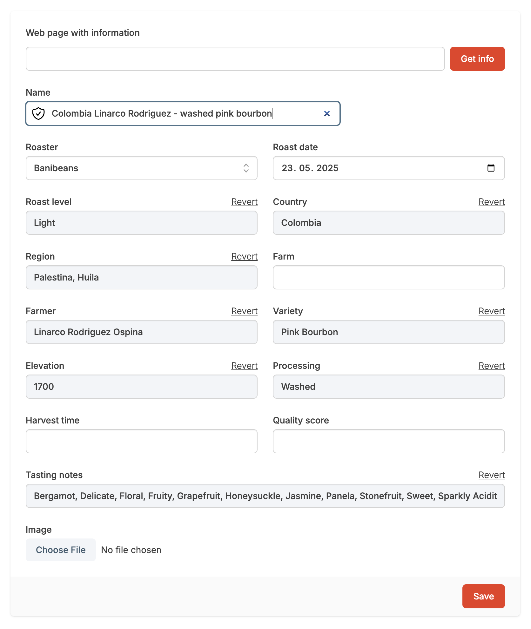This screenshot has width=531, height=629.
Task: Clear the Name field with the X icon
Action: click(x=327, y=113)
